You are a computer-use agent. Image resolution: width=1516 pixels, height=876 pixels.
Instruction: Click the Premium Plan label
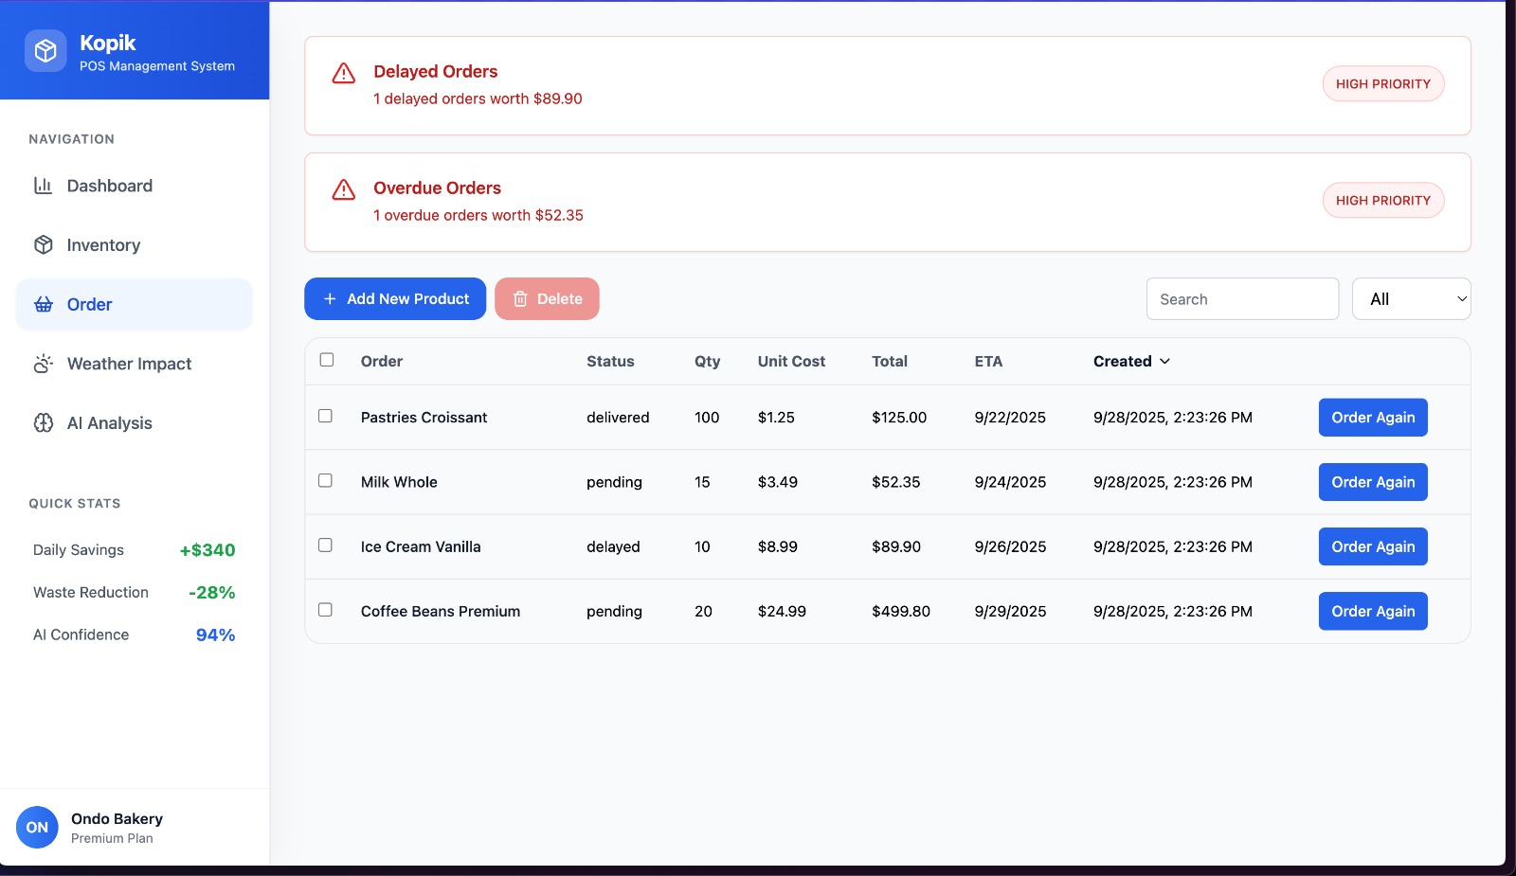click(112, 839)
